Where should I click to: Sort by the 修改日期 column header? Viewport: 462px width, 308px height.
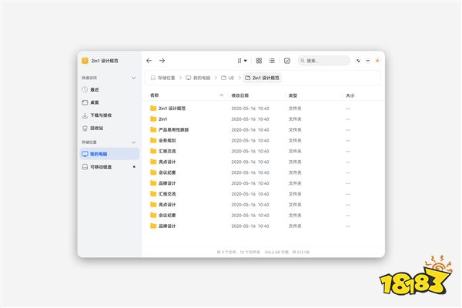click(x=239, y=95)
